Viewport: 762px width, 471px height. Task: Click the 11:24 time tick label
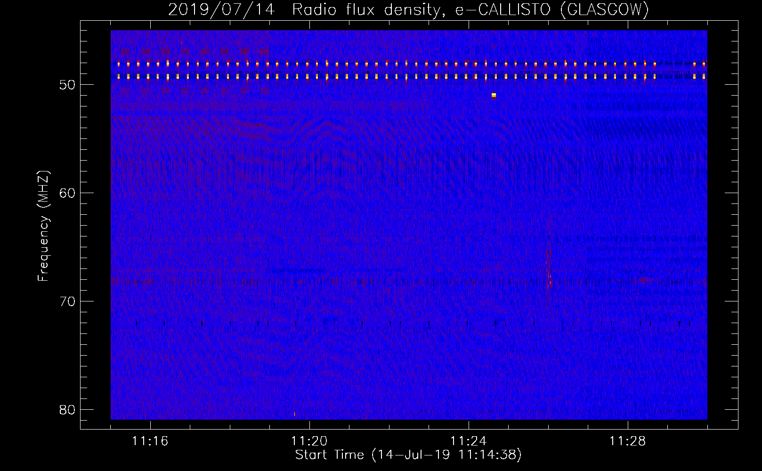tap(469, 441)
